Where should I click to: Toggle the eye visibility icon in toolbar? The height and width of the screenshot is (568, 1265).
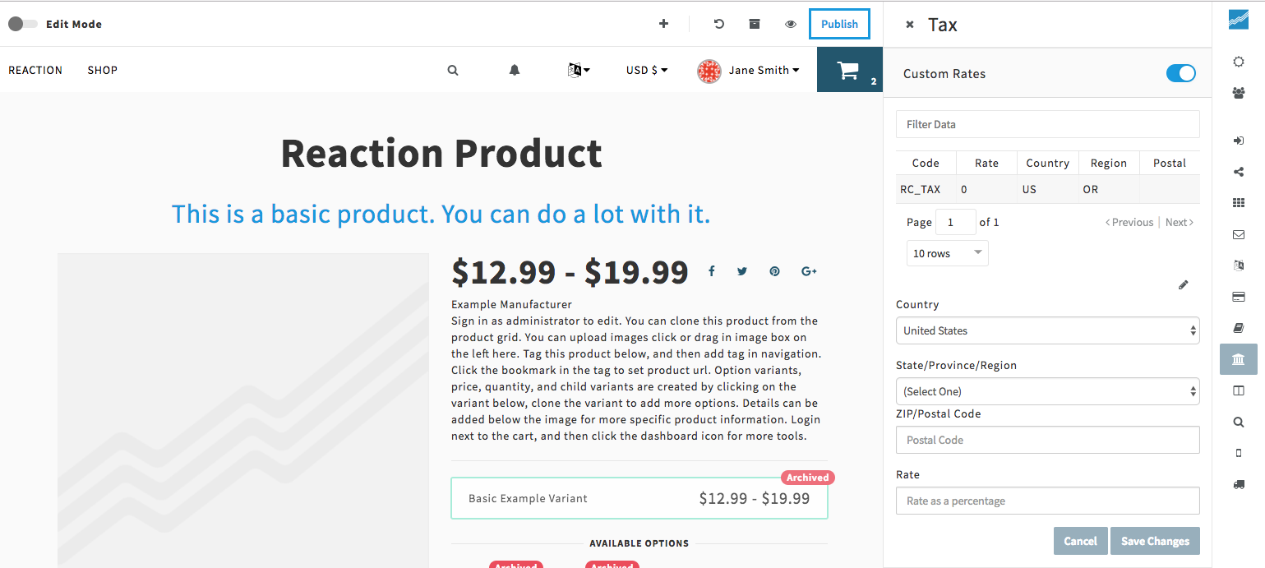click(x=791, y=24)
